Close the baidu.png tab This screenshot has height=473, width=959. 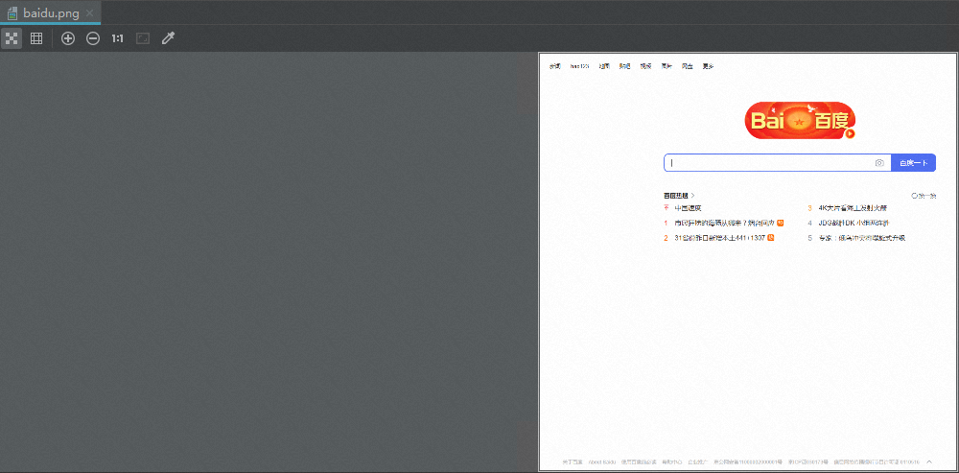[89, 12]
